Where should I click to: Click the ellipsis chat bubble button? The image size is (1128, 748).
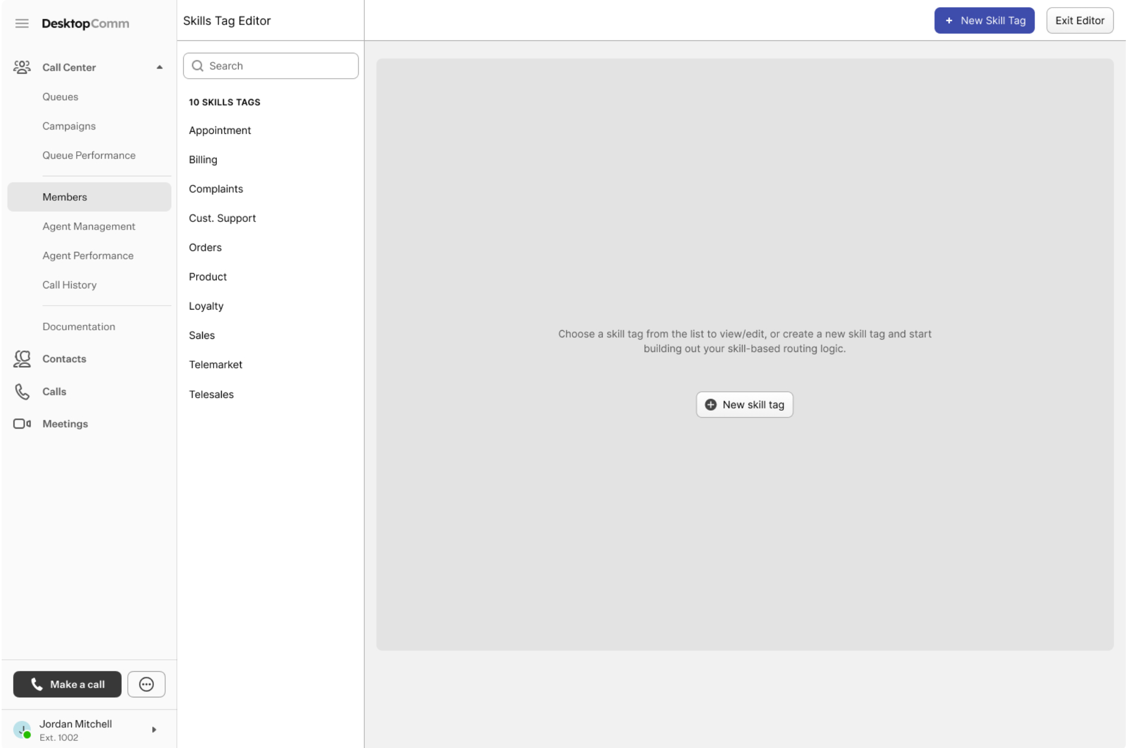click(x=146, y=684)
